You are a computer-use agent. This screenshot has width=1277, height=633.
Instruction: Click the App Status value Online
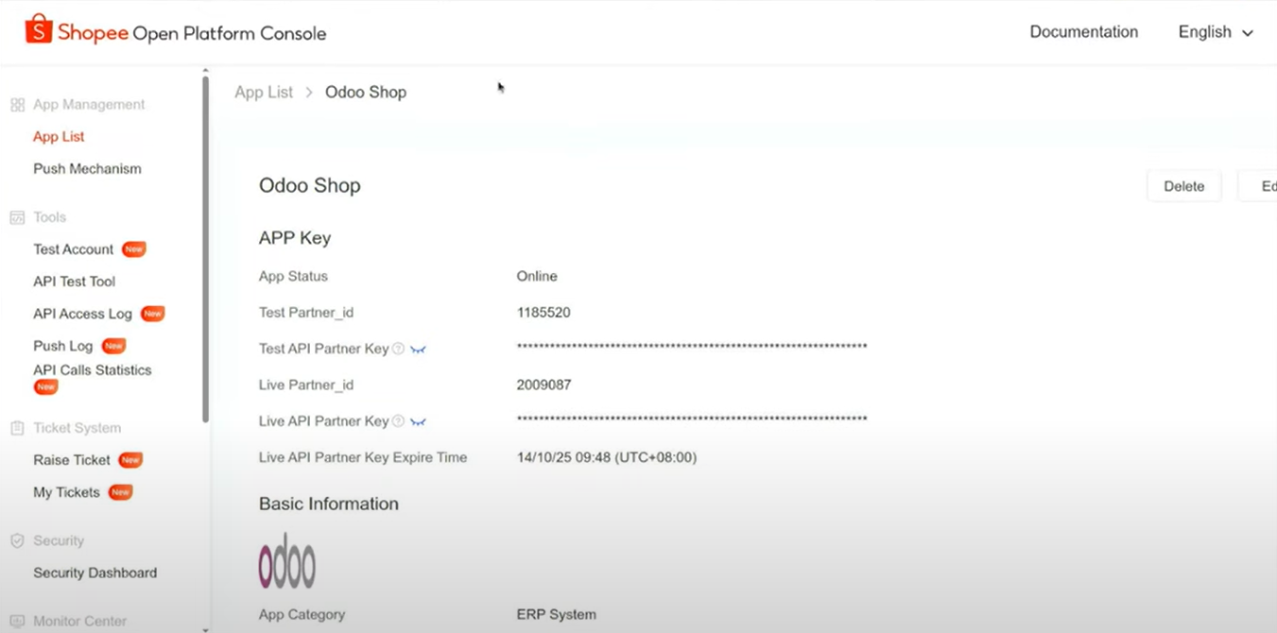click(537, 277)
